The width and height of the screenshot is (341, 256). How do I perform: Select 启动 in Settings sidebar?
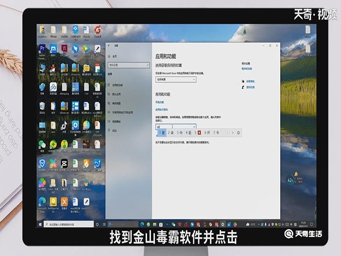114,130
